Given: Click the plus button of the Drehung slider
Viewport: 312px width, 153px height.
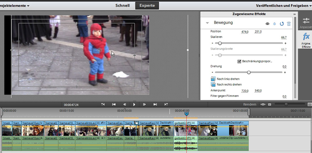Looking at the screenshot, I should tap(285, 73).
